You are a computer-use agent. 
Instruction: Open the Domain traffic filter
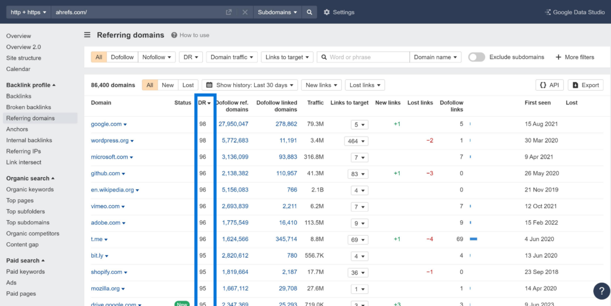point(232,57)
